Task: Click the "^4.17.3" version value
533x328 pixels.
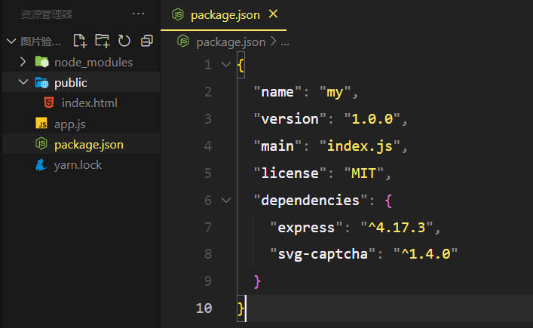Action: point(397,228)
